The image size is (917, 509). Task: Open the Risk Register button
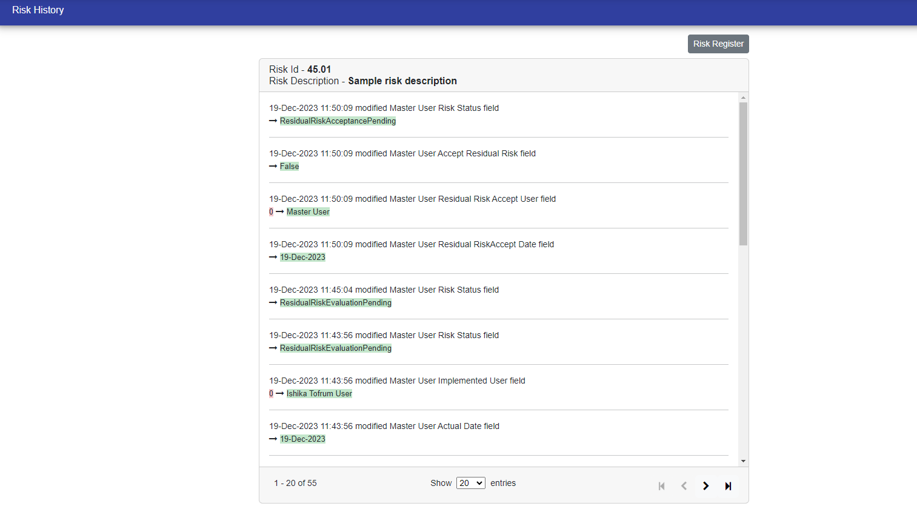(x=718, y=44)
